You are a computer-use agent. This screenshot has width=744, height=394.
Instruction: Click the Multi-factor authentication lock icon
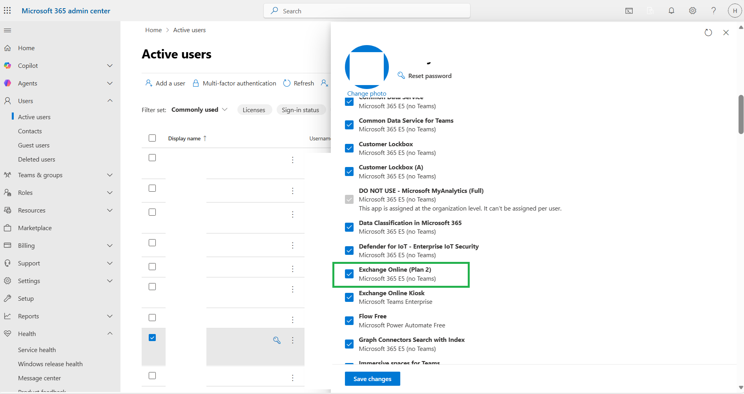(x=196, y=83)
